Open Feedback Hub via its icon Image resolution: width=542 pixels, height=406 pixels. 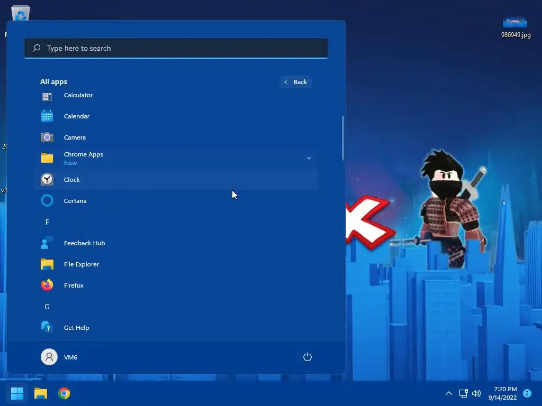[47, 243]
